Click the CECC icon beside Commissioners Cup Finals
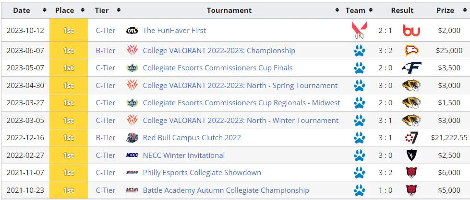 click(132, 68)
